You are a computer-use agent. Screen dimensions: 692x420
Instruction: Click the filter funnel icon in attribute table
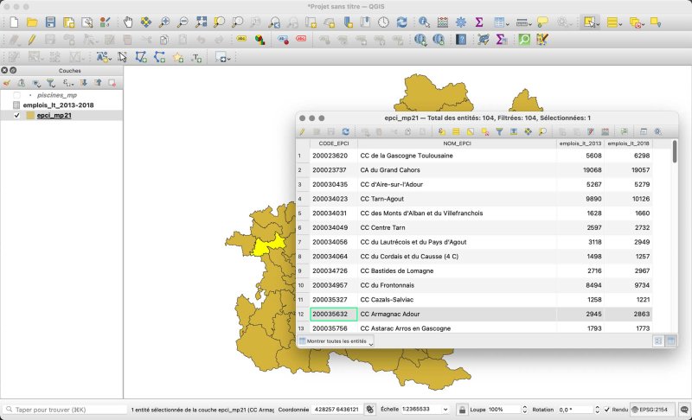click(499, 131)
